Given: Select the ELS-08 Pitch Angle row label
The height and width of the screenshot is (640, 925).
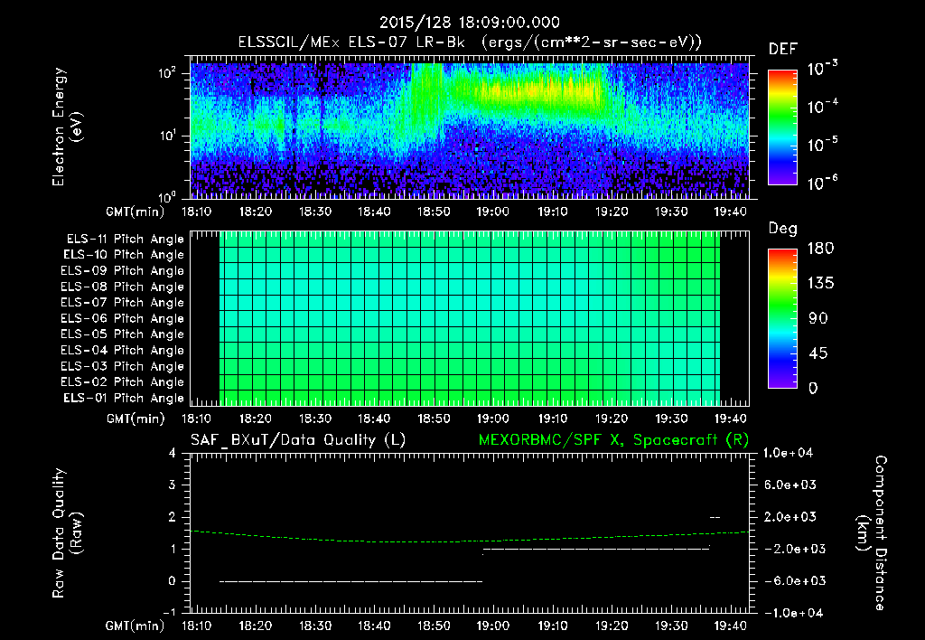Looking at the screenshot, I should pos(122,287).
